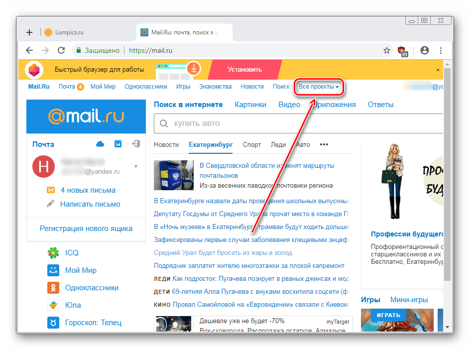Click the ICQ flower icon
This screenshot has width=470, height=350.
(x=53, y=253)
